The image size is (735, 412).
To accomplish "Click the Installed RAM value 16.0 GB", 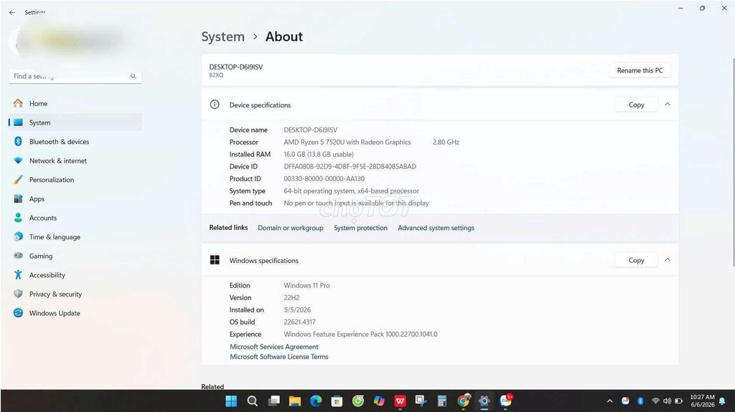I will (x=318, y=155).
